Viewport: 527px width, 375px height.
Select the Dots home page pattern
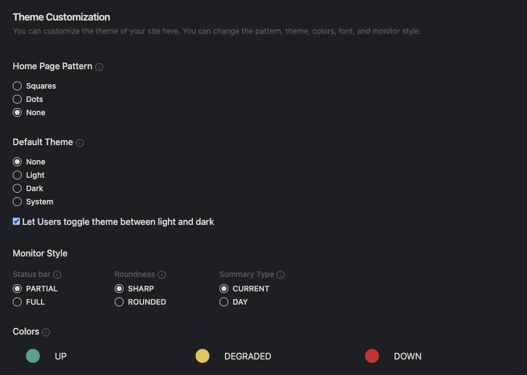pyautogui.click(x=17, y=99)
